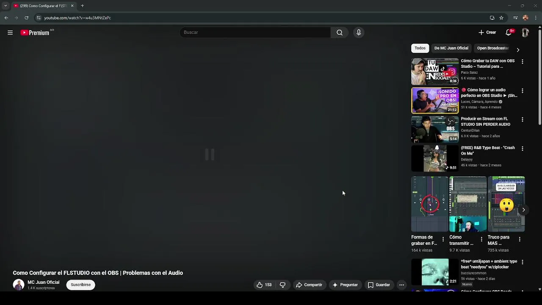Open the tab search dropdown arrow
Viewport: 542px width, 305px height.
coord(5,6)
